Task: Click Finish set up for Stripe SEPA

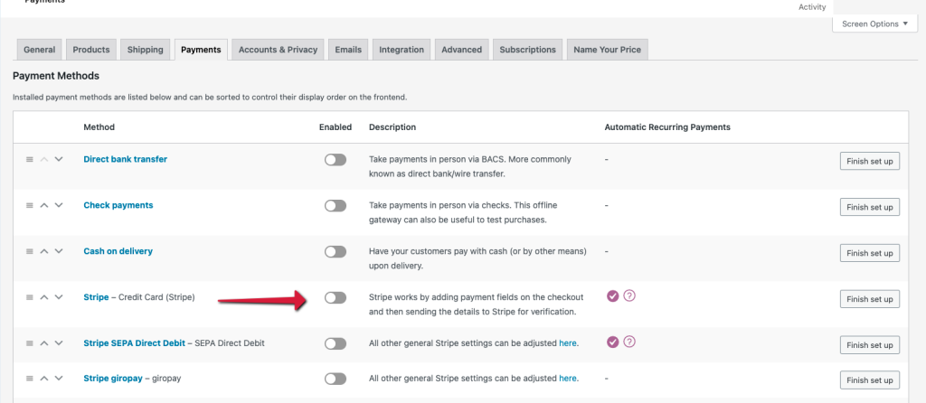Action: click(869, 345)
